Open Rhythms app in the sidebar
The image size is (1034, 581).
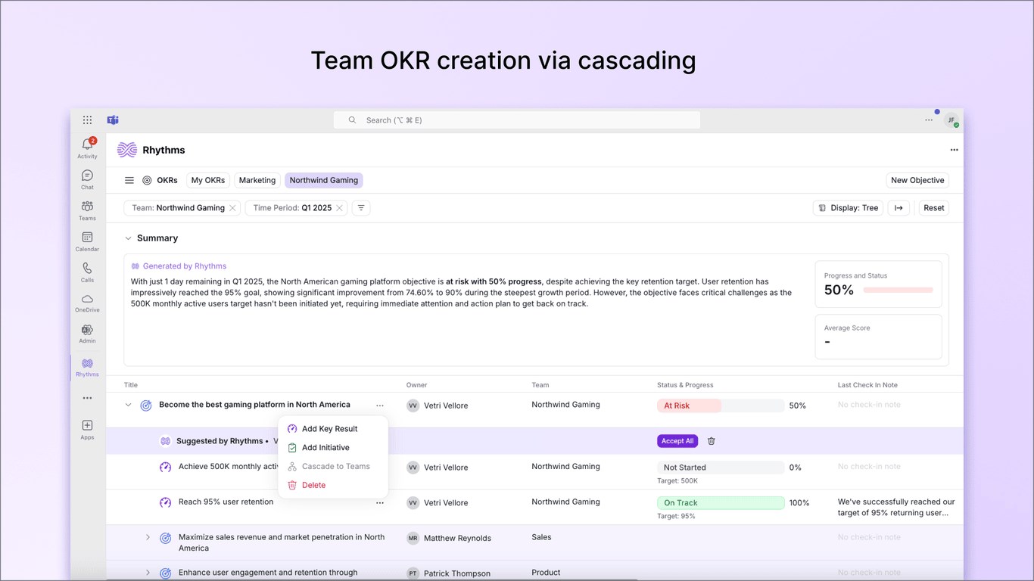tap(87, 368)
